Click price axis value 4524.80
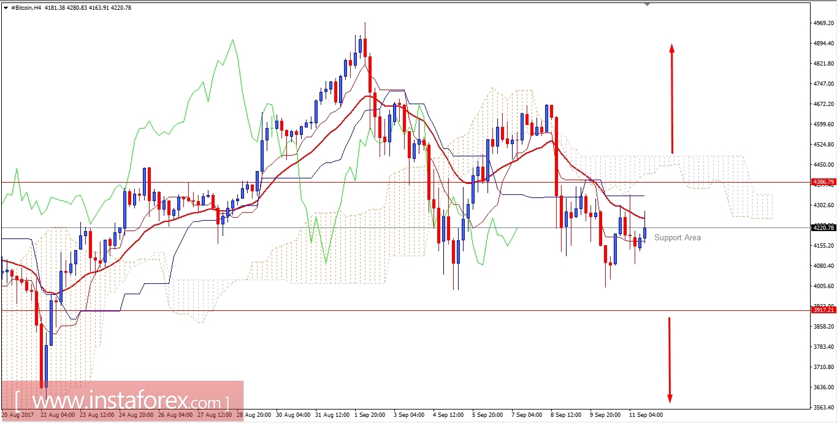837x423 pixels. click(x=824, y=145)
